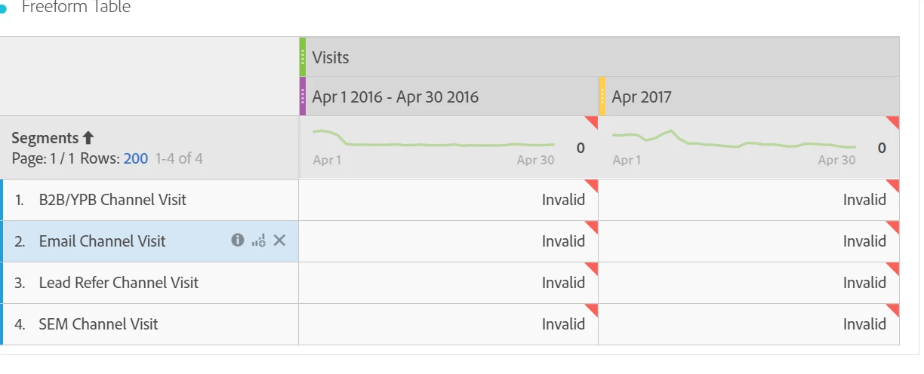Select the Lead Refer Channel Visit row
The width and height of the screenshot is (924, 374).
(150, 283)
